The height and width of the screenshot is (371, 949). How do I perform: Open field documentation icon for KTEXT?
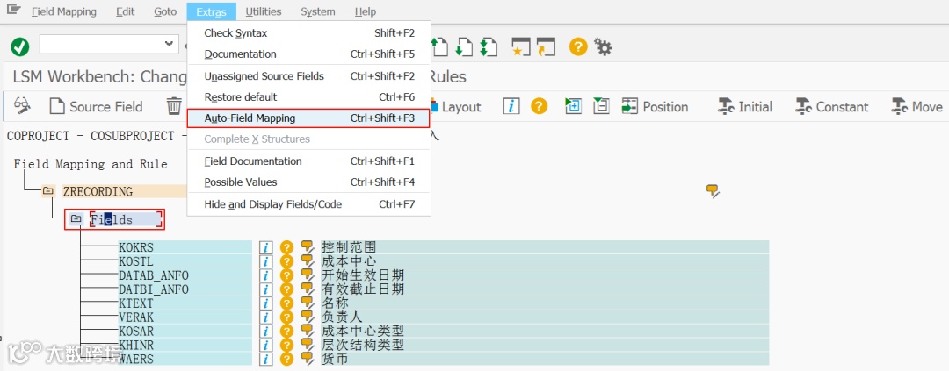point(265,303)
